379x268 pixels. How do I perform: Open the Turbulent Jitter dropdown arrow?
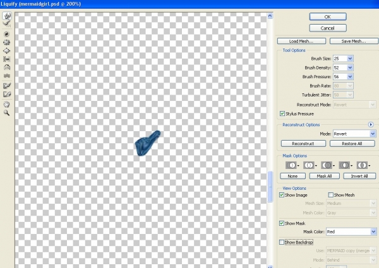point(350,95)
